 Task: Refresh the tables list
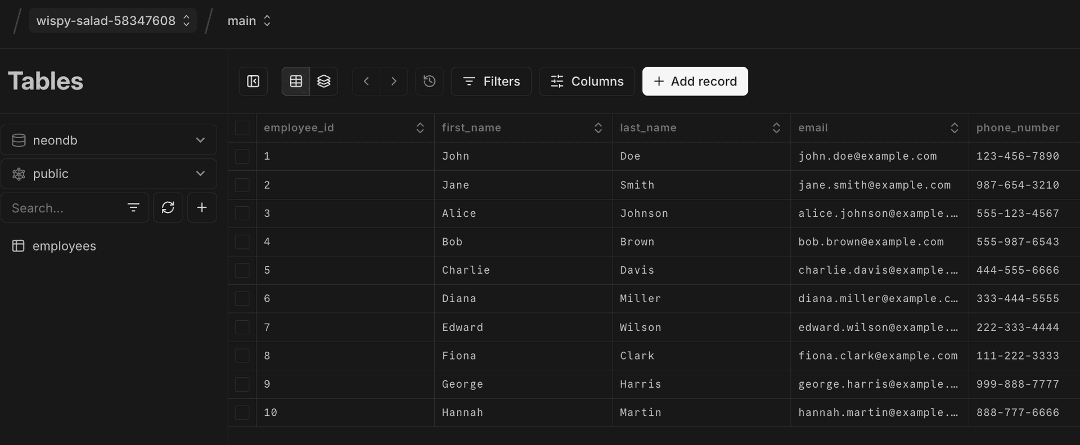pyautogui.click(x=168, y=208)
